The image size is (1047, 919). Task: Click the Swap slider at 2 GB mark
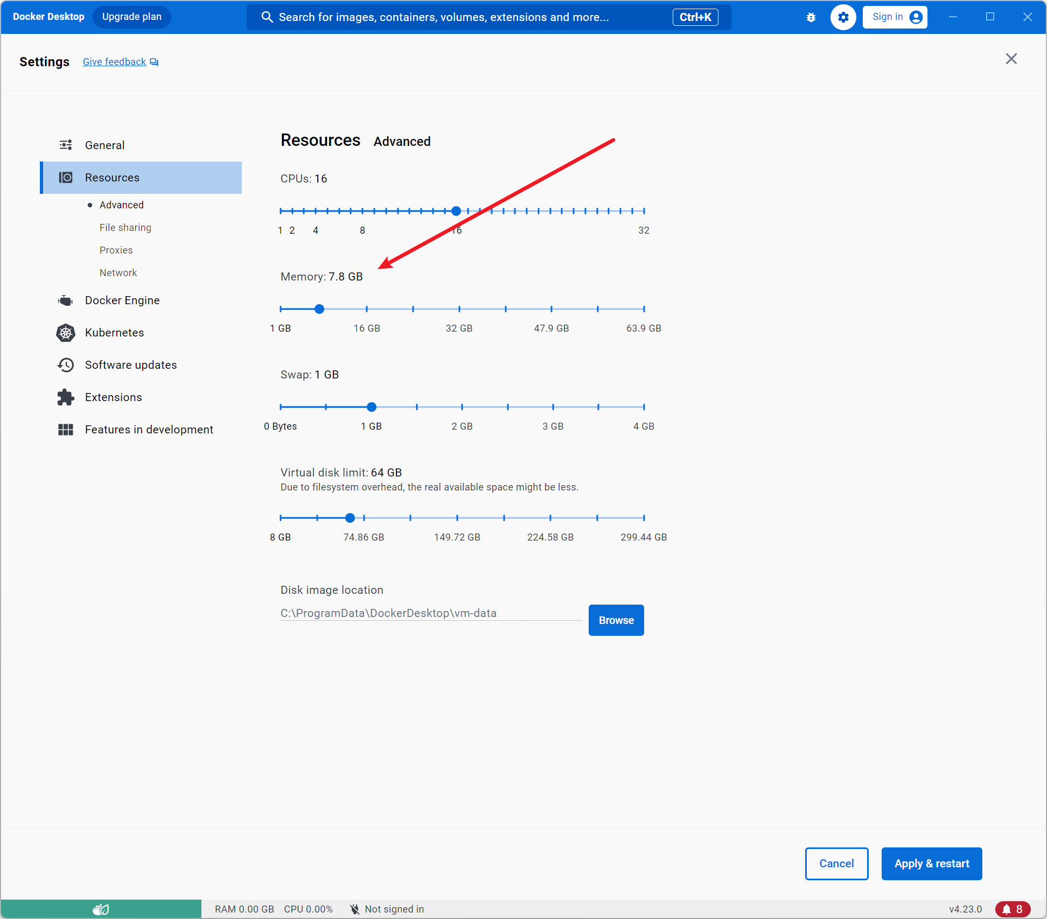[462, 407]
